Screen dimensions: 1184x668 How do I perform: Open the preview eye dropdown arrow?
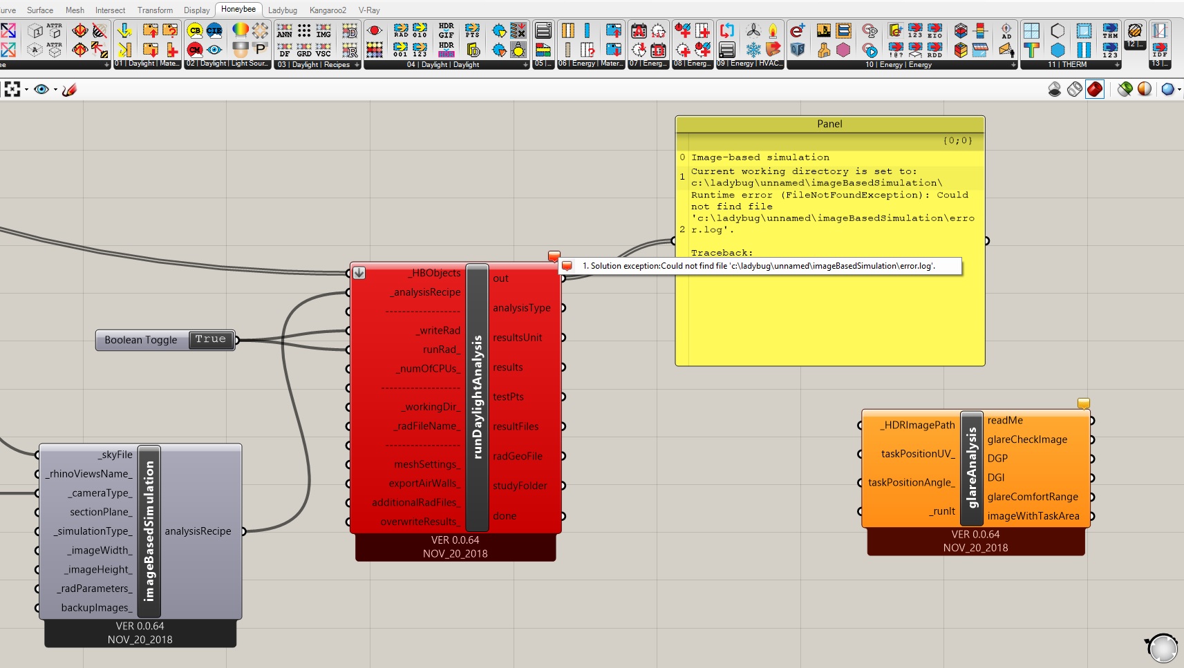click(x=55, y=90)
